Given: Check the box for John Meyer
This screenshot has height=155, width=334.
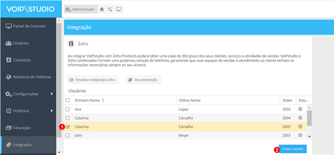Looking at the screenshot, I should pyautogui.click(x=68, y=135).
